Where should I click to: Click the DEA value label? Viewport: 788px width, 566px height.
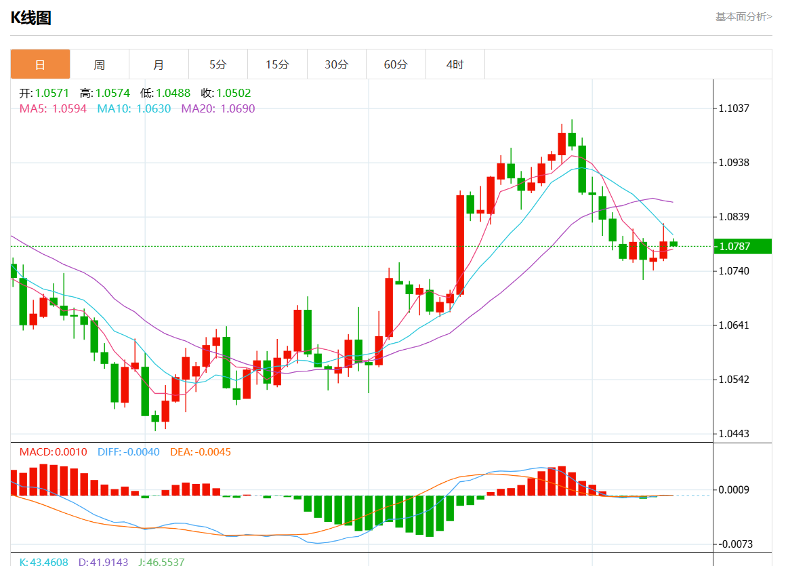[200, 451]
